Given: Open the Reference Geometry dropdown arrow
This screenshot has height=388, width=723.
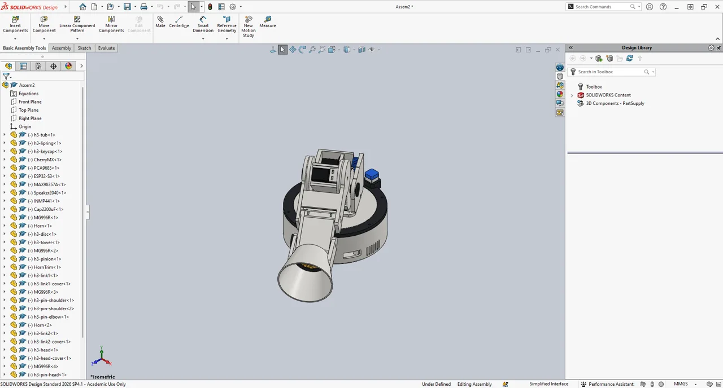Looking at the screenshot, I should (x=227, y=38).
